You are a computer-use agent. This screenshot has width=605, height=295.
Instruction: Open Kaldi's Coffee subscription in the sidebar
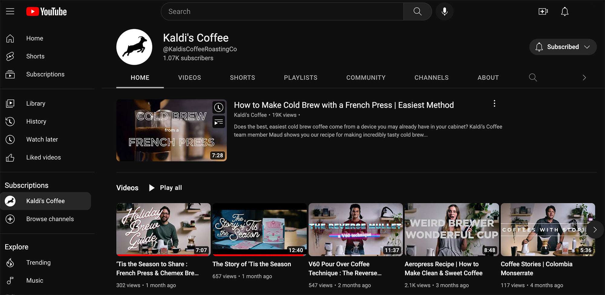click(x=45, y=201)
